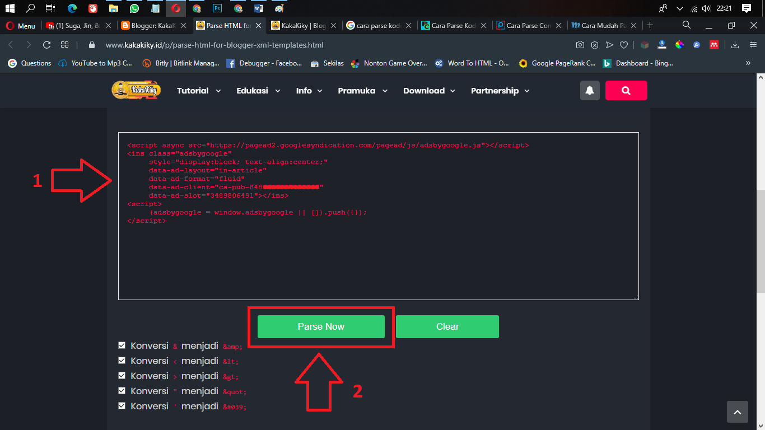Viewport: 765px width, 430px height.
Task: Toggle the Konversi > menjadi &gt; checkbox
Action: [122, 376]
